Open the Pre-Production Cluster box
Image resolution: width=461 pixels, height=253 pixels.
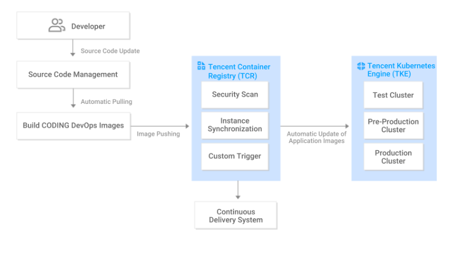393,126
